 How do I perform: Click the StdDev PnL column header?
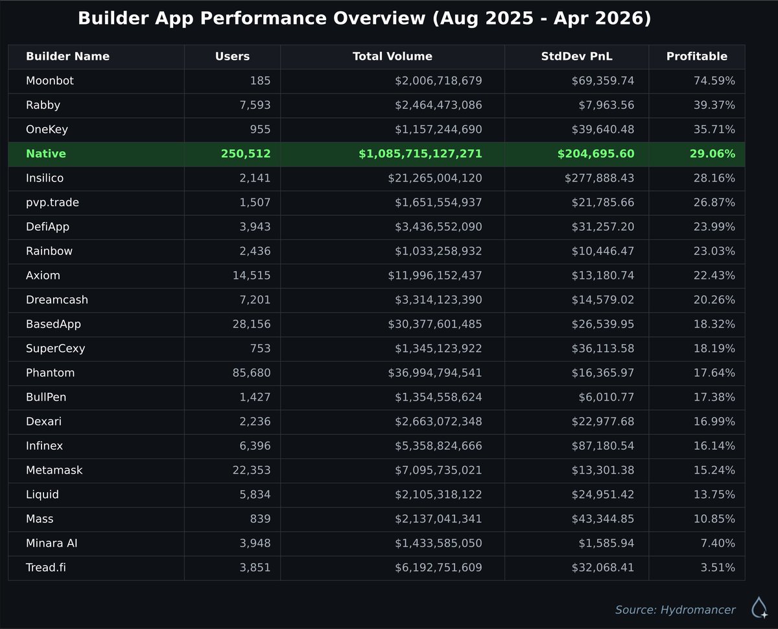(576, 56)
